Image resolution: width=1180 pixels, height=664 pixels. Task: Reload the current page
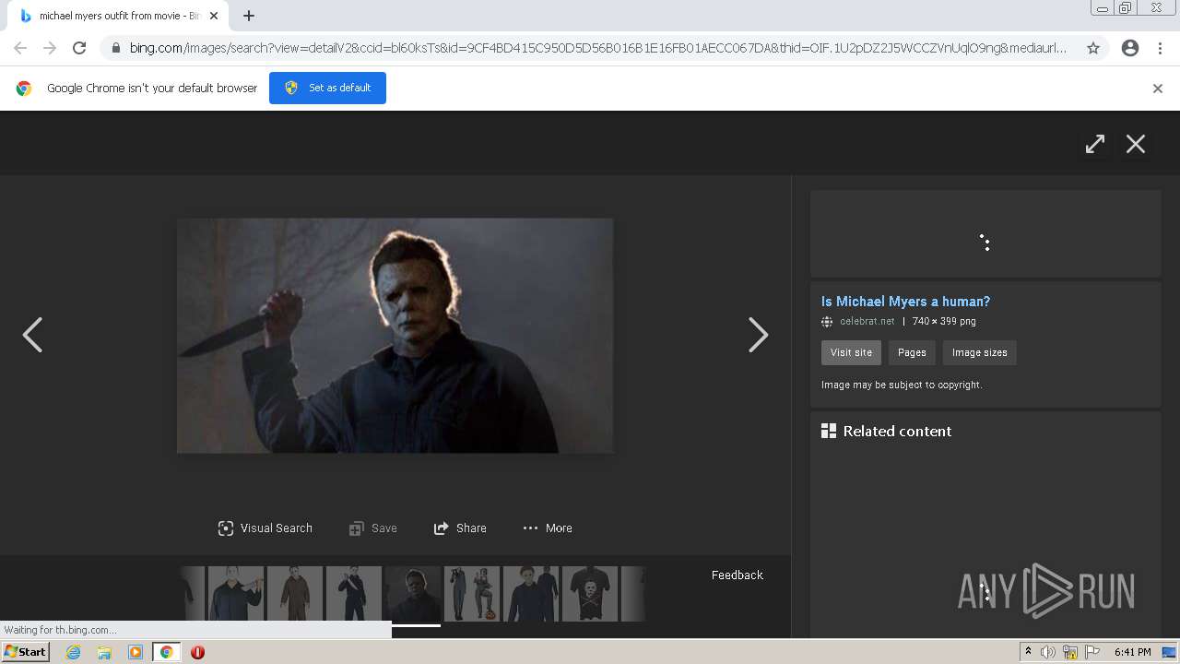[79, 48]
